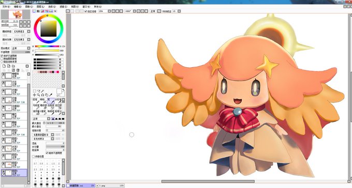Viewport: 352px width, 188px height.
Task: Open rotation angle dropdown in toolbar
Action: coord(135,11)
